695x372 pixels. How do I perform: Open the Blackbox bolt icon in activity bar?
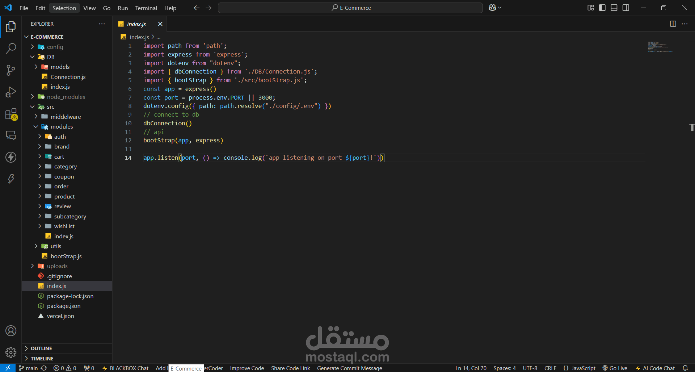click(11, 179)
